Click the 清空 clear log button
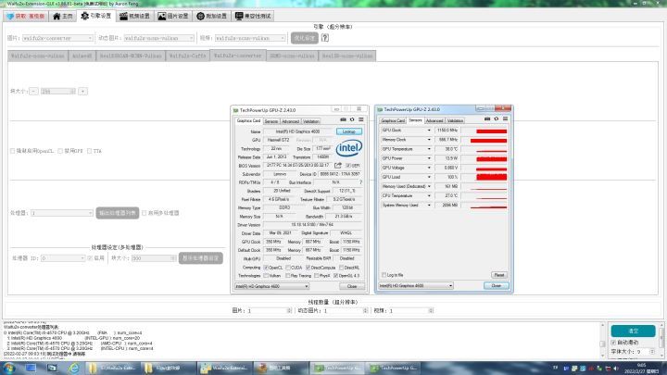 point(633,331)
